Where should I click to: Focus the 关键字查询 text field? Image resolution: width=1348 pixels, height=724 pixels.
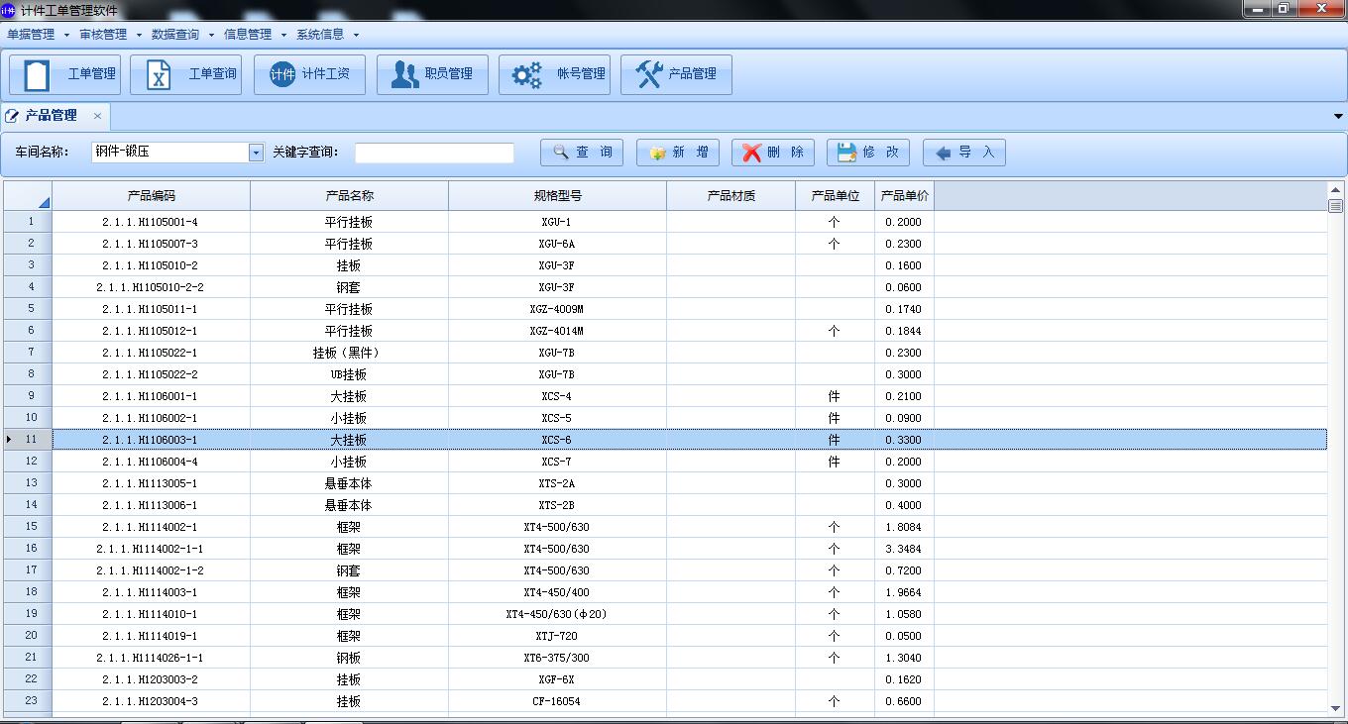pyautogui.click(x=434, y=153)
